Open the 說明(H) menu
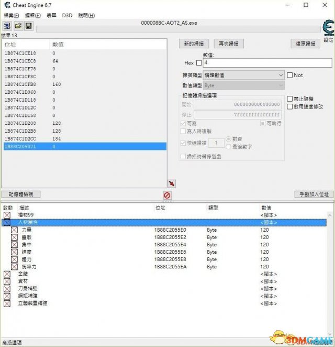 (86, 16)
